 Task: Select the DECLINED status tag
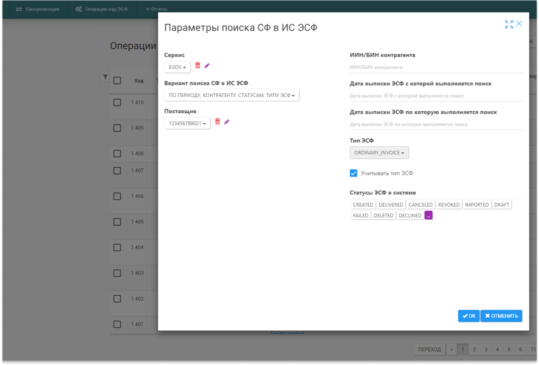(x=410, y=216)
